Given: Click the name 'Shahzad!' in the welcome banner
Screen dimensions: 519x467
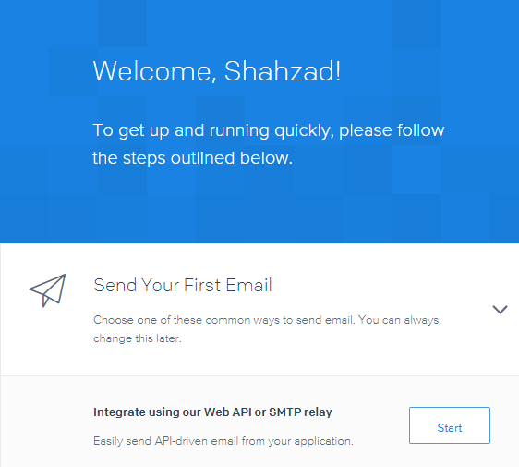Looking at the screenshot, I should [283, 71].
